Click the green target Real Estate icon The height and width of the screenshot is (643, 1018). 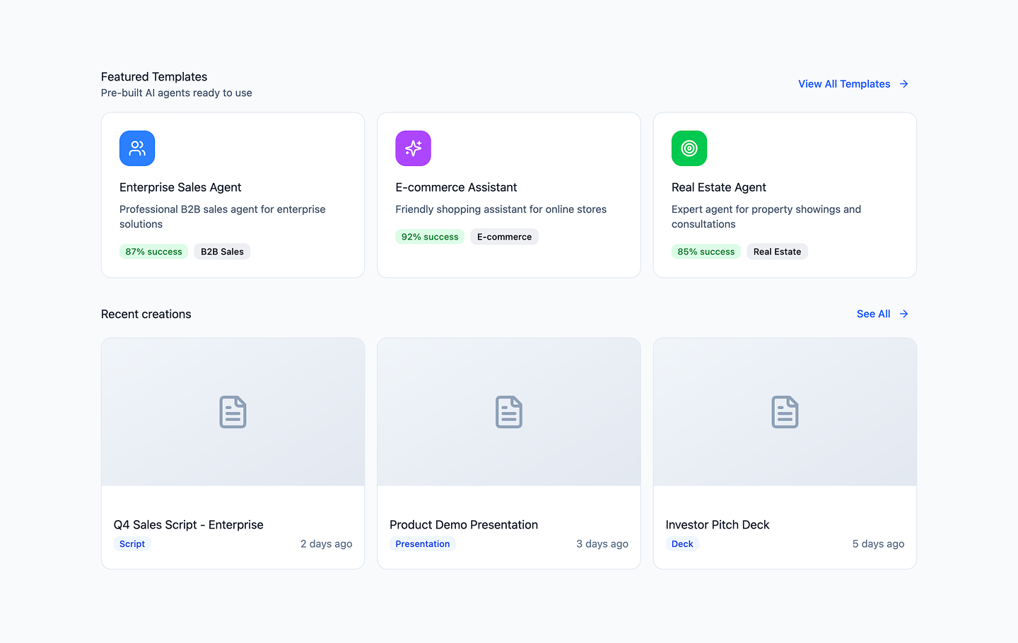tap(689, 148)
